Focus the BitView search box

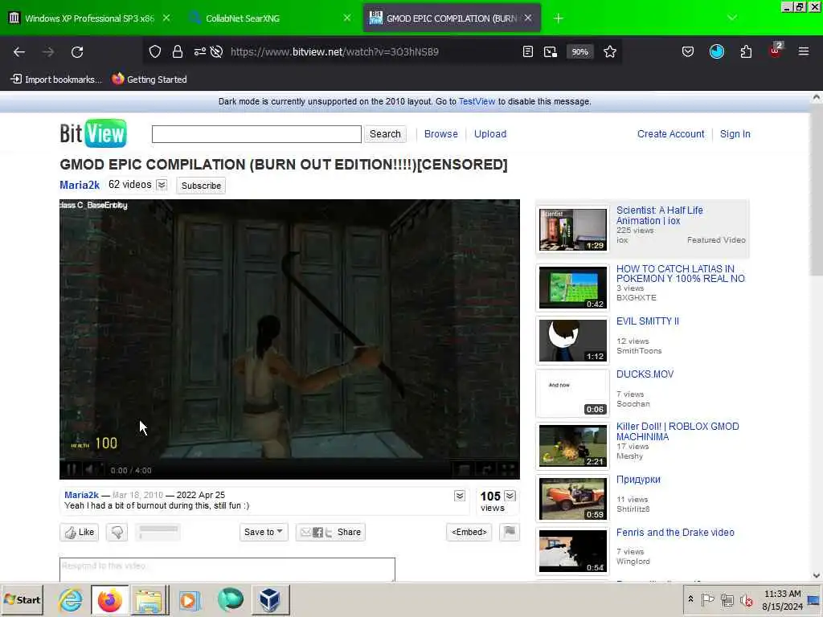tap(256, 134)
